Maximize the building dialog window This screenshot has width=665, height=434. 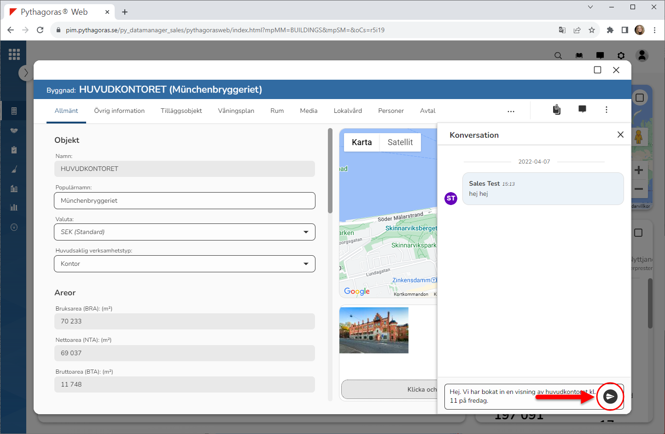[598, 70]
